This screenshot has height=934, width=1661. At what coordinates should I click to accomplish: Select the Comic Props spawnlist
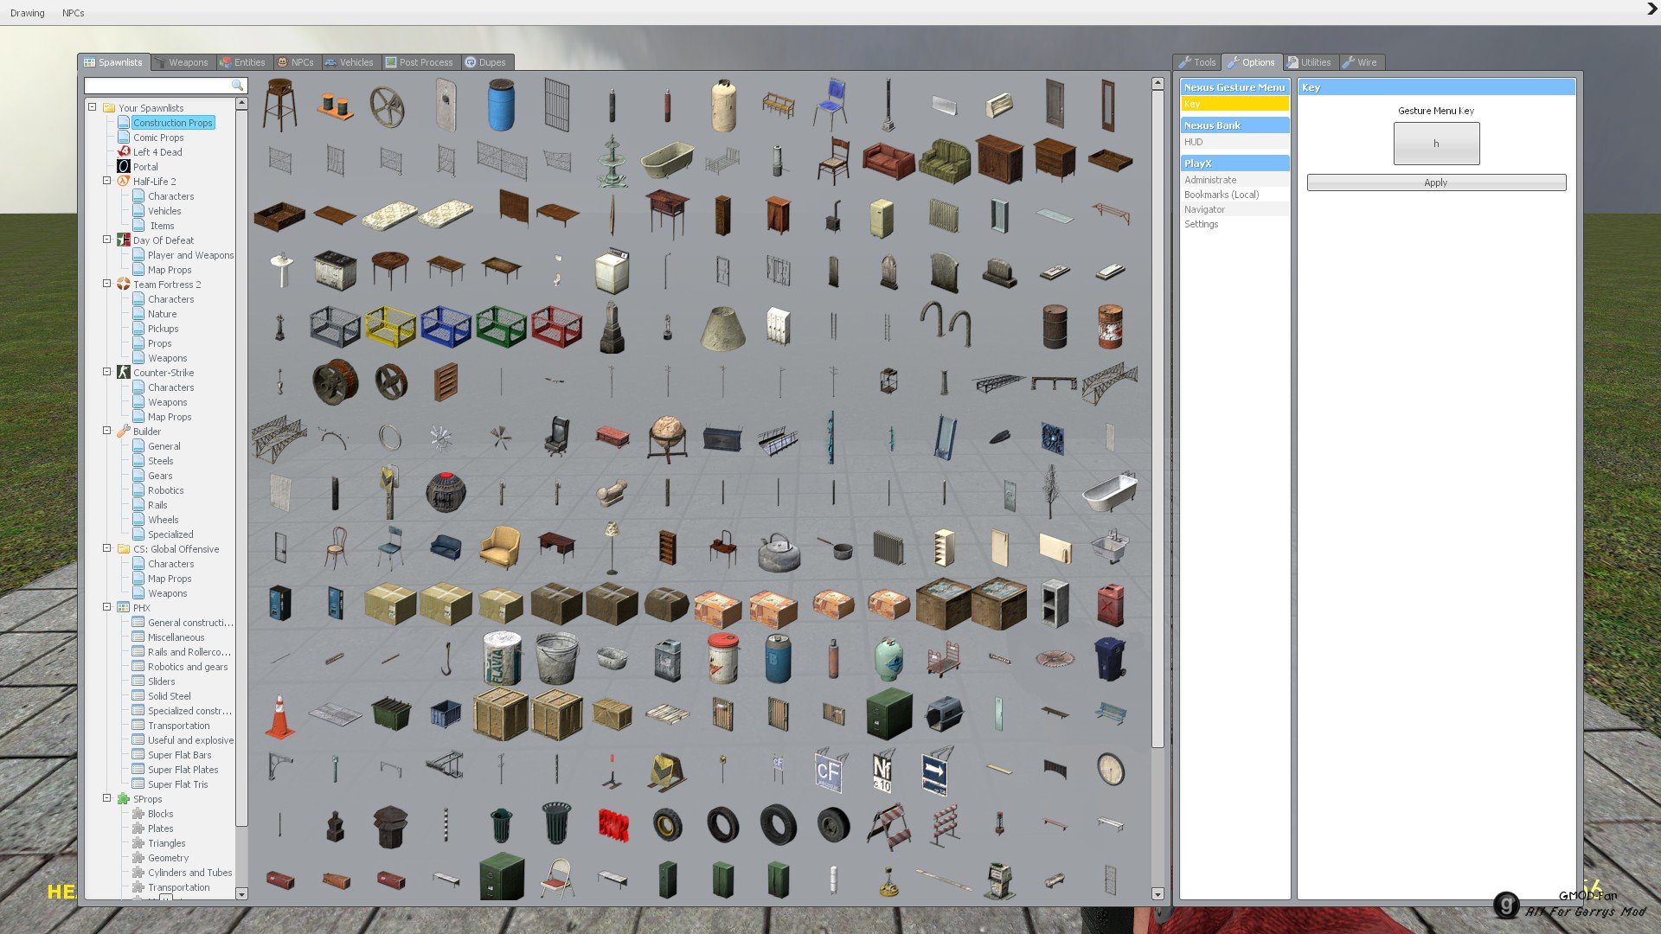(158, 138)
